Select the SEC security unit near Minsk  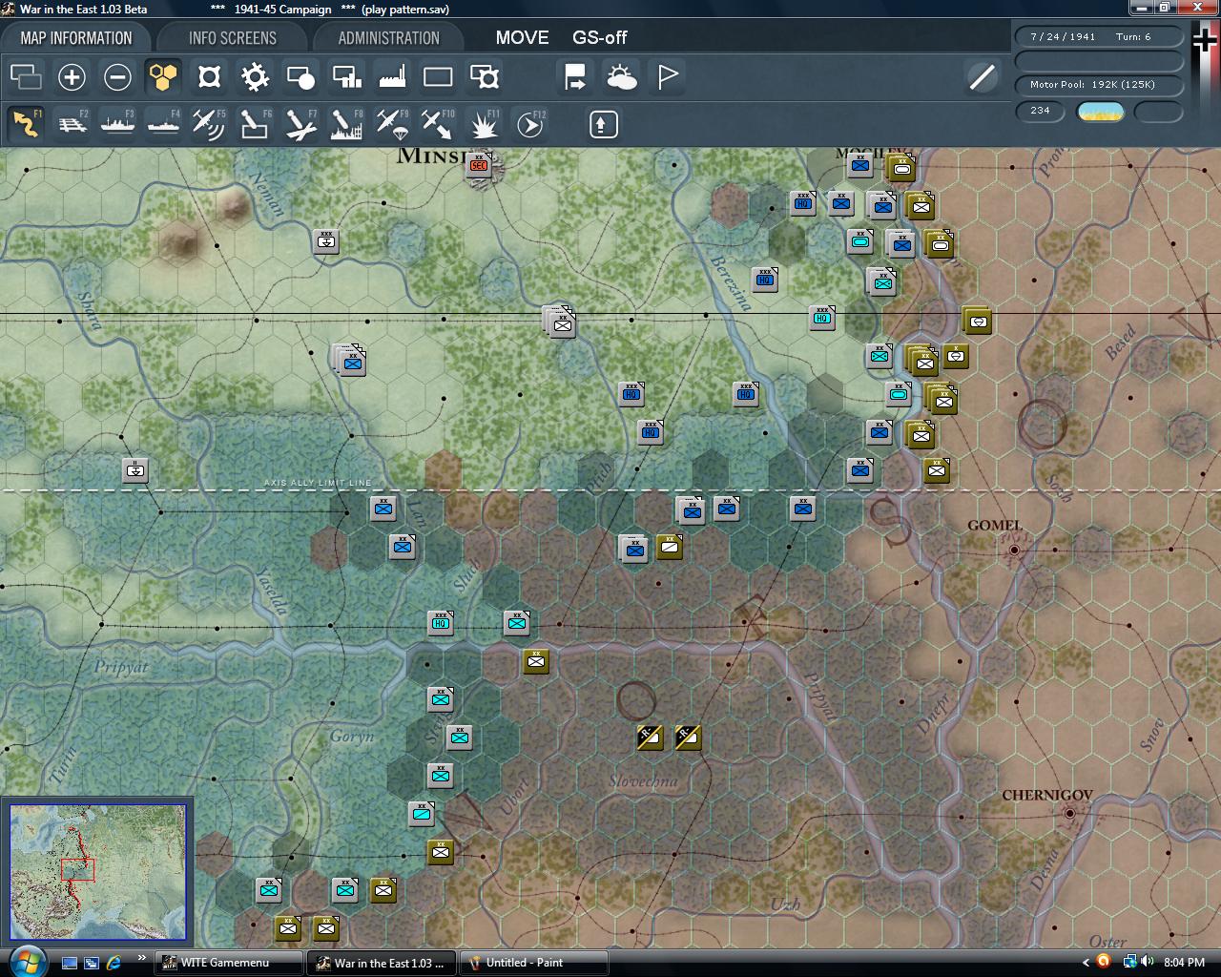point(479,165)
